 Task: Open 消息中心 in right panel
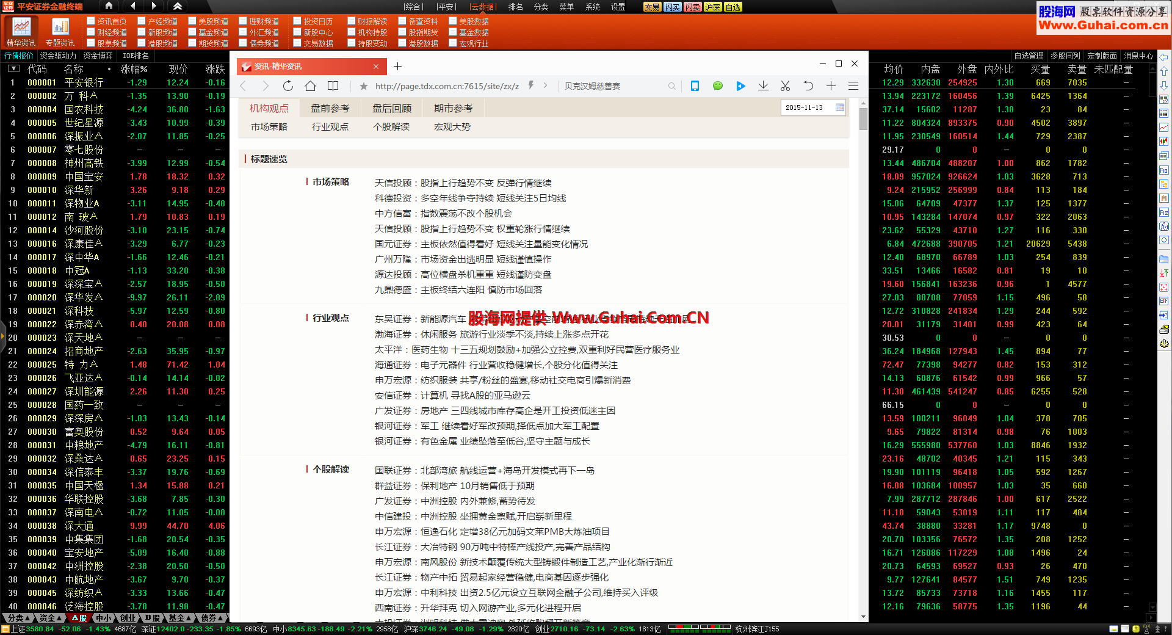[1138, 56]
